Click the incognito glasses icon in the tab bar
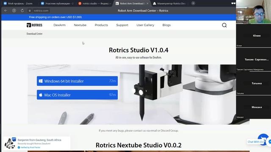Image resolution: width=271 pixels, height=152 pixels. click(x=233, y=3)
